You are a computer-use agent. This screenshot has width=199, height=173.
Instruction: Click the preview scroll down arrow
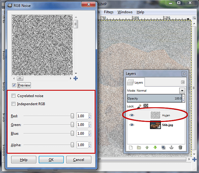[76, 73]
